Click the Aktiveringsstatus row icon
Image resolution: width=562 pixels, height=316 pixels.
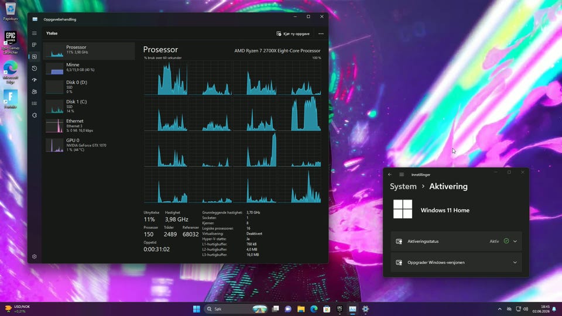(x=399, y=242)
